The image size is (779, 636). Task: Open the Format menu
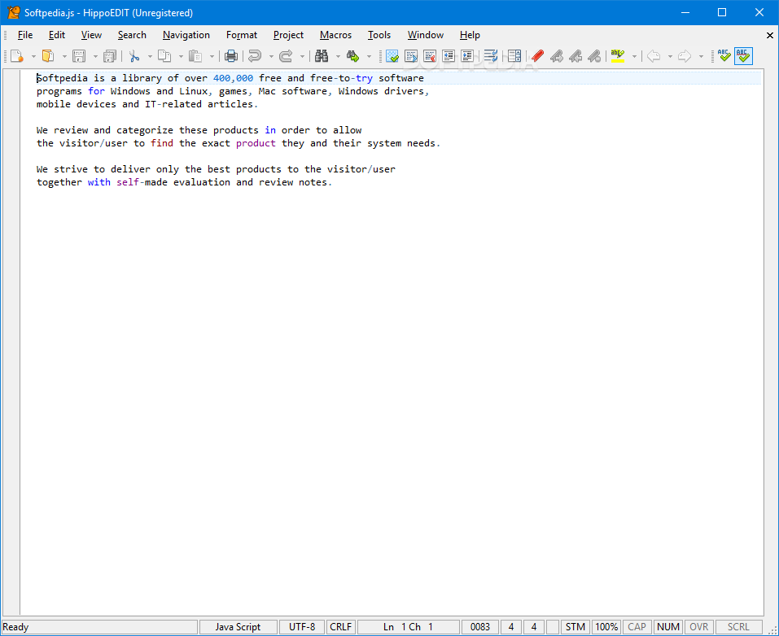(x=242, y=35)
